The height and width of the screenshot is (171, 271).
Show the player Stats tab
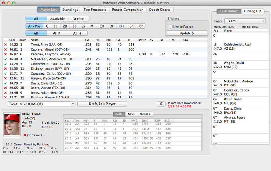(x=119, y=114)
